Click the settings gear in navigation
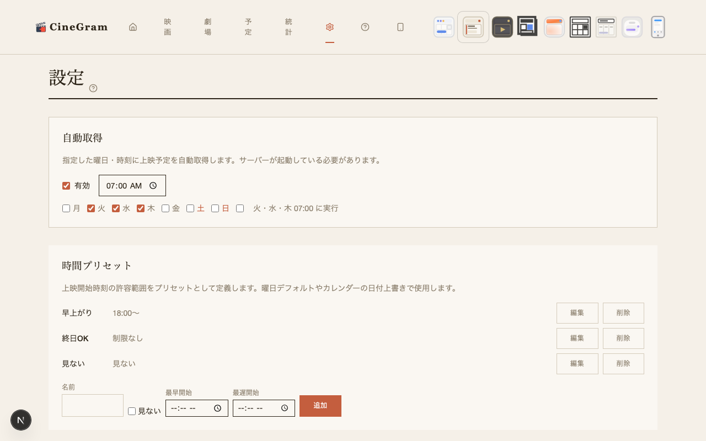706x441 pixels. tap(330, 26)
